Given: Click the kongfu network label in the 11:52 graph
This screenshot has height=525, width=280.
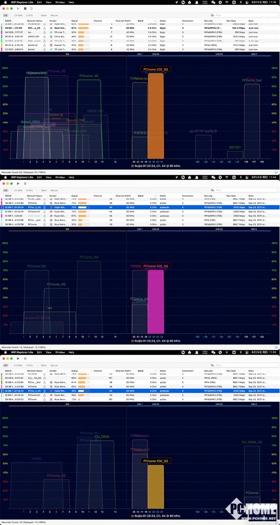Looking at the screenshot, I should (37, 458).
